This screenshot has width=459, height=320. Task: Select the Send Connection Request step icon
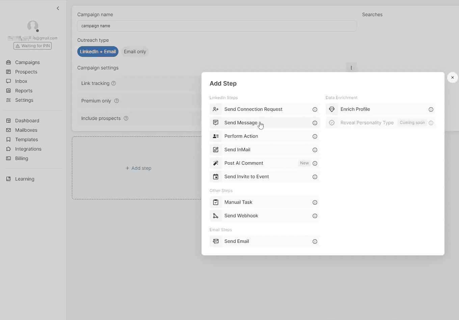coord(216,109)
